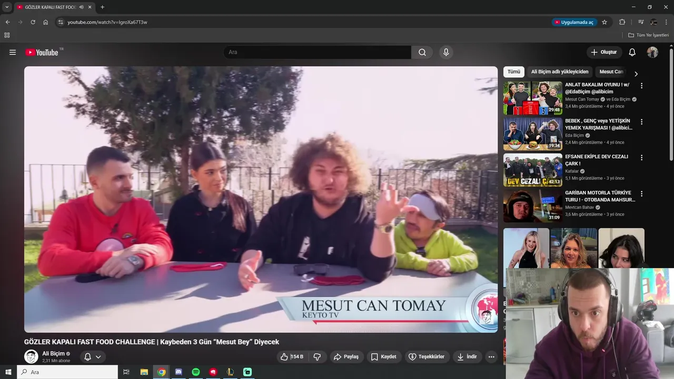Reload the page

coord(33,22)
